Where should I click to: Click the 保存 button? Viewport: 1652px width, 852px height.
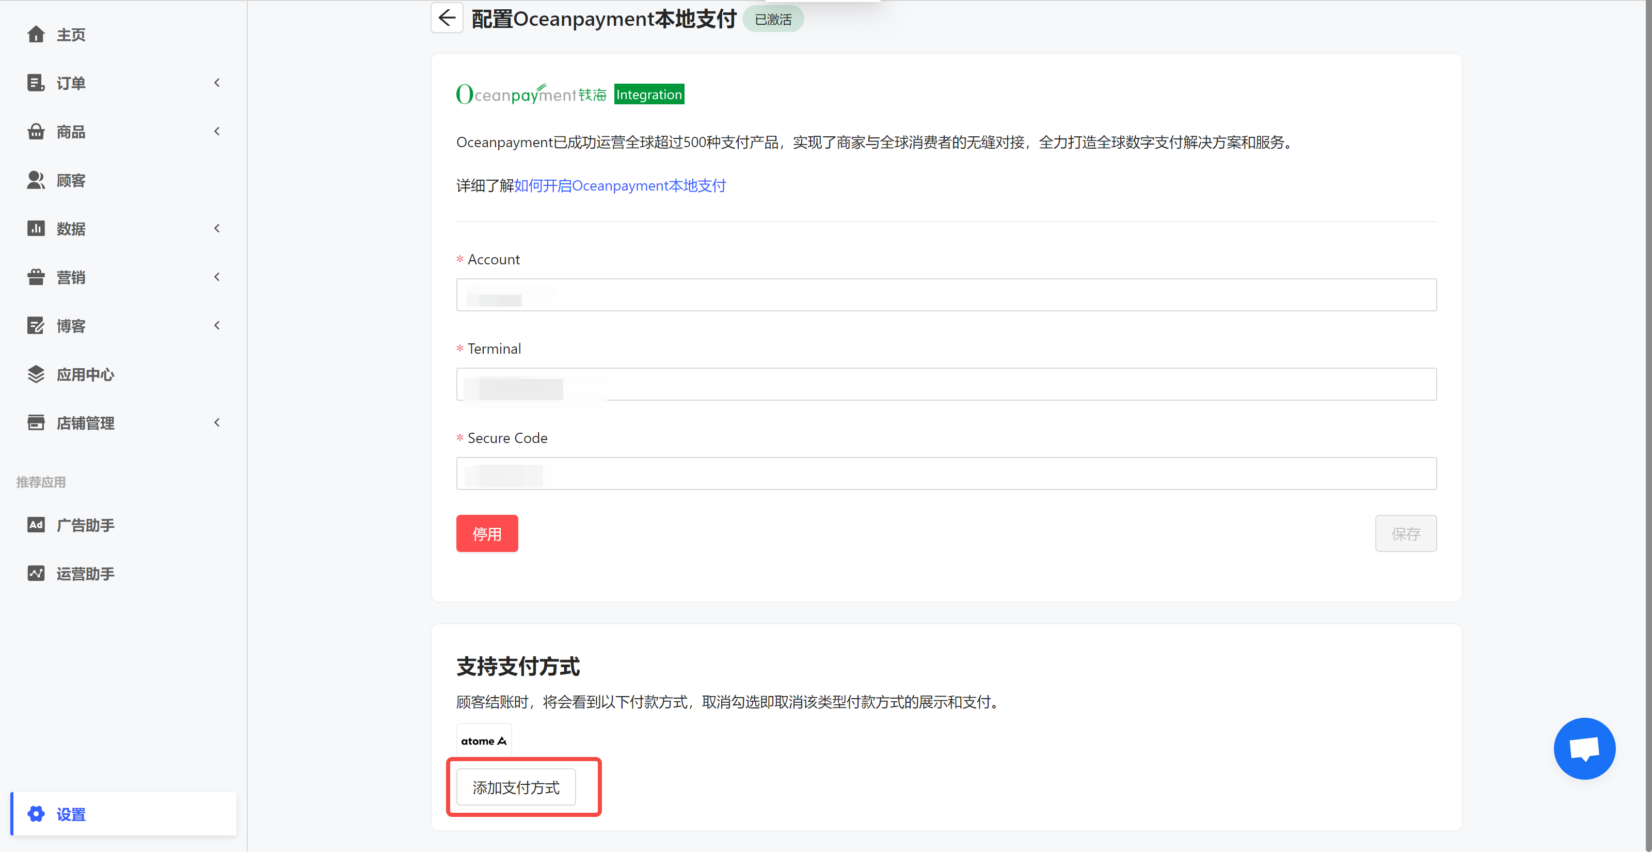click(1405, 534)
